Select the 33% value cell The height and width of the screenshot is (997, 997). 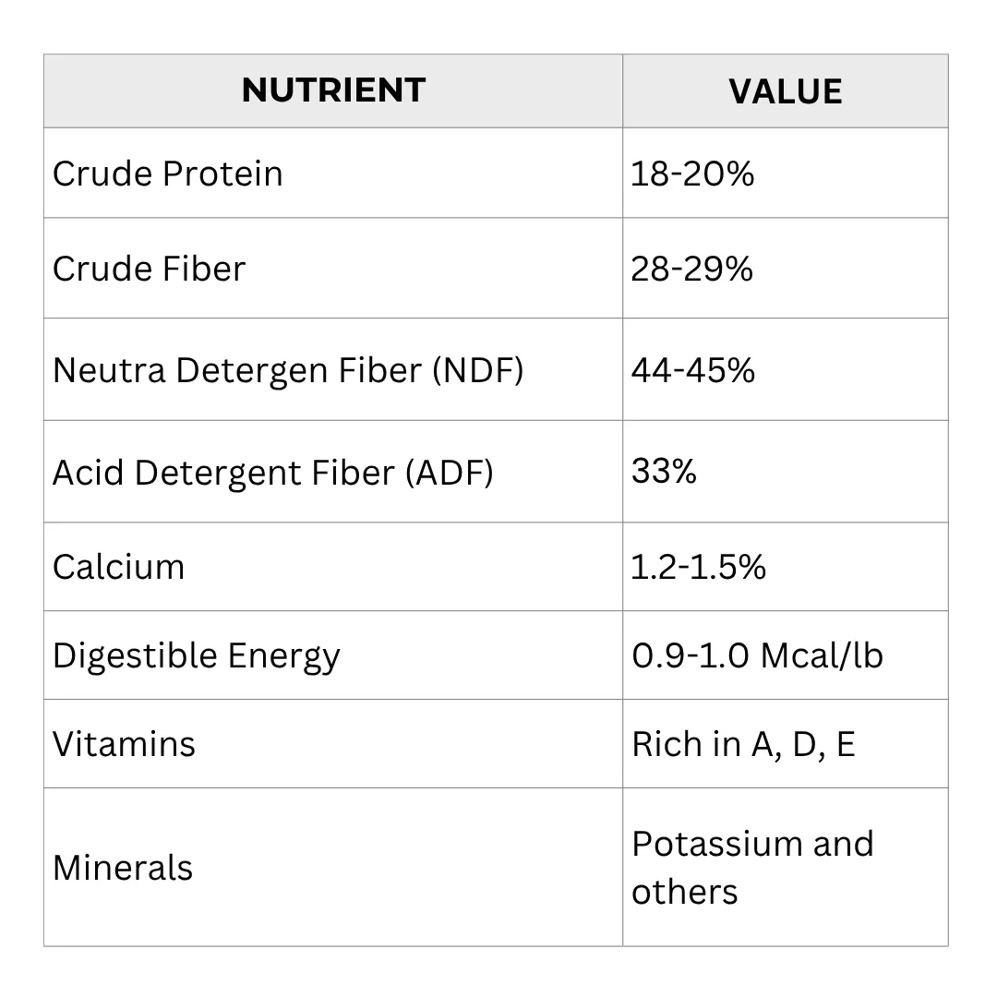[786, 472]
